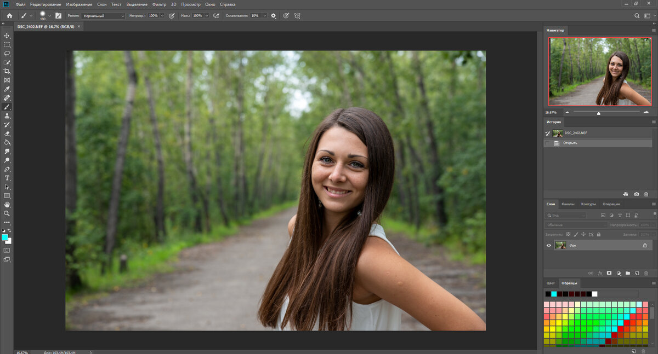Click the search icon in options bar
This screenshot has width=658, height=354.
pyautogui.click(x=637, y=16)
